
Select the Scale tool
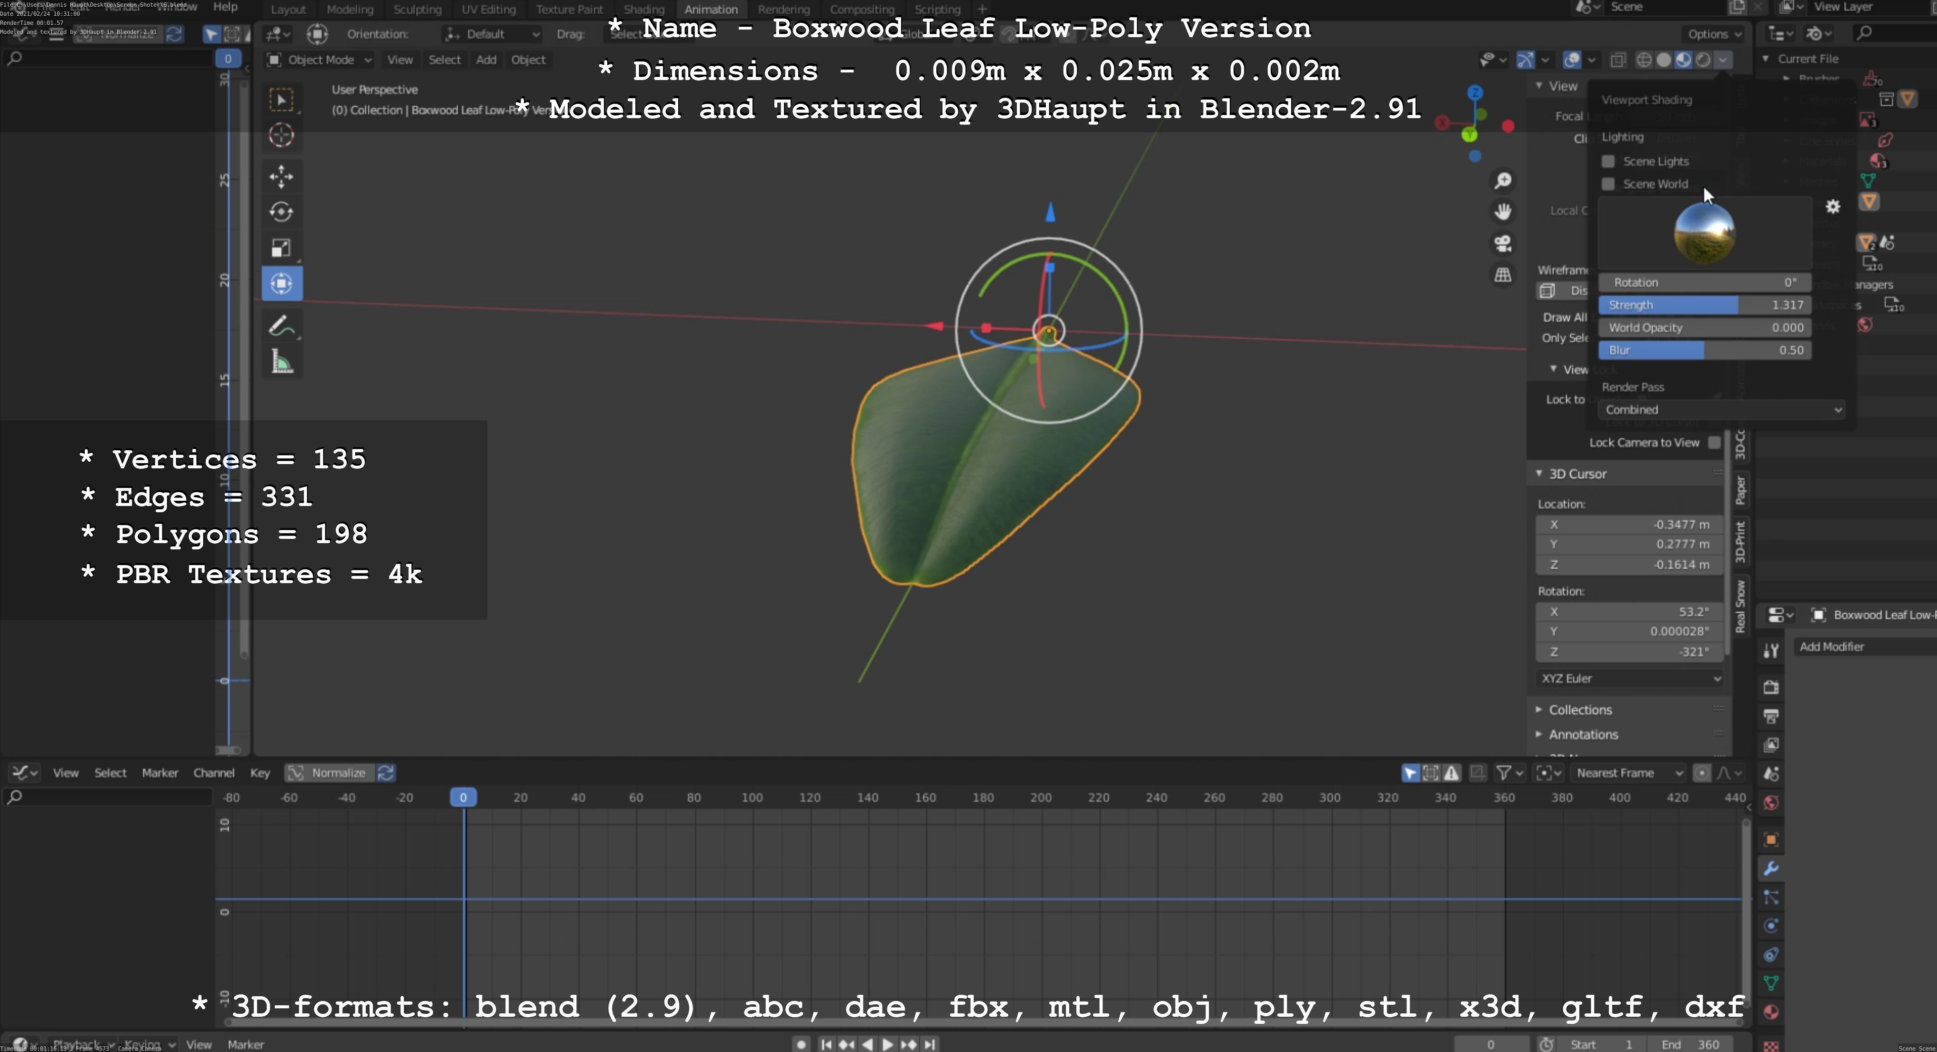(282, 248)
